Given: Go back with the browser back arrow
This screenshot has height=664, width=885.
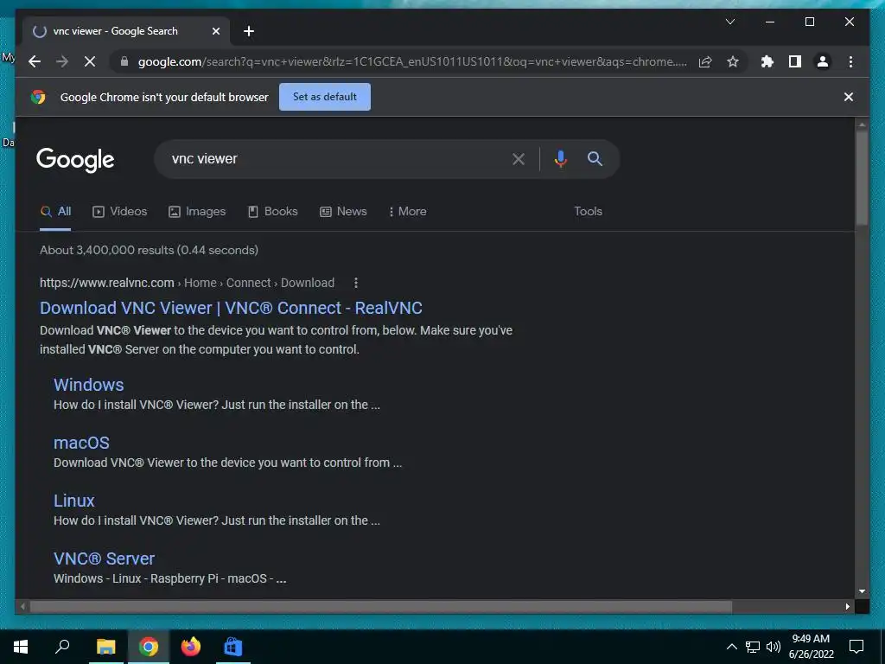Looking at the screenshot, I should click(x=35, y=61).
